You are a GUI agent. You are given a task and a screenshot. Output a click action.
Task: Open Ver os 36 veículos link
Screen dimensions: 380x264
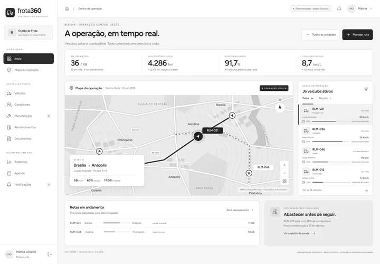point(312,190)
